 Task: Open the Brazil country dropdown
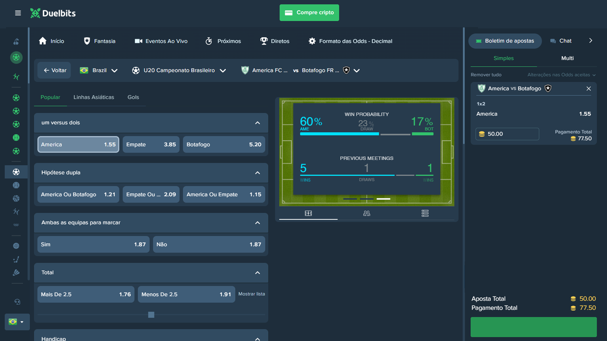coord(99,70)
